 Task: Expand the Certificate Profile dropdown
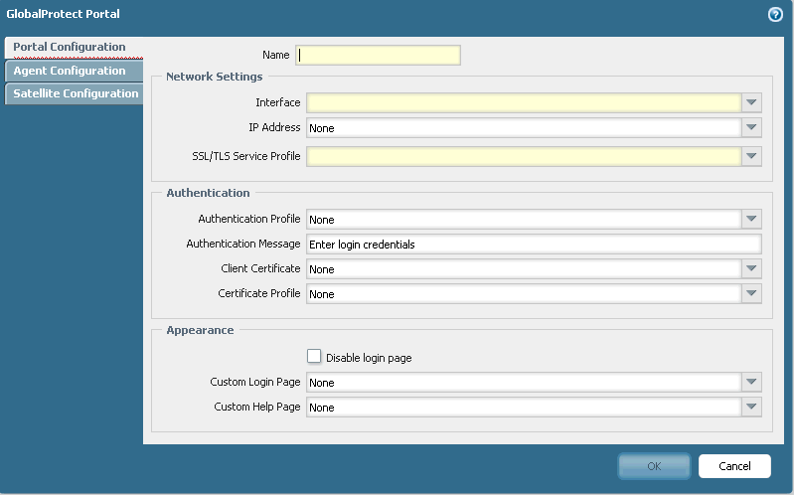pos(751,294)
